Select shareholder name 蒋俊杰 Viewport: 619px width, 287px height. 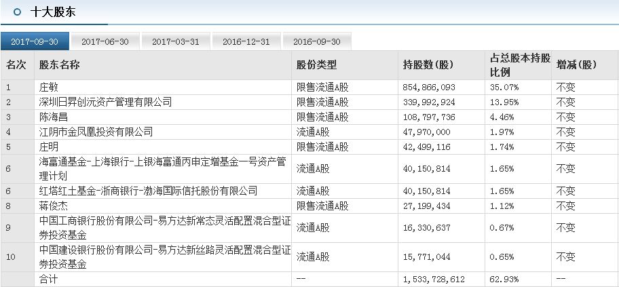(54, 206)
